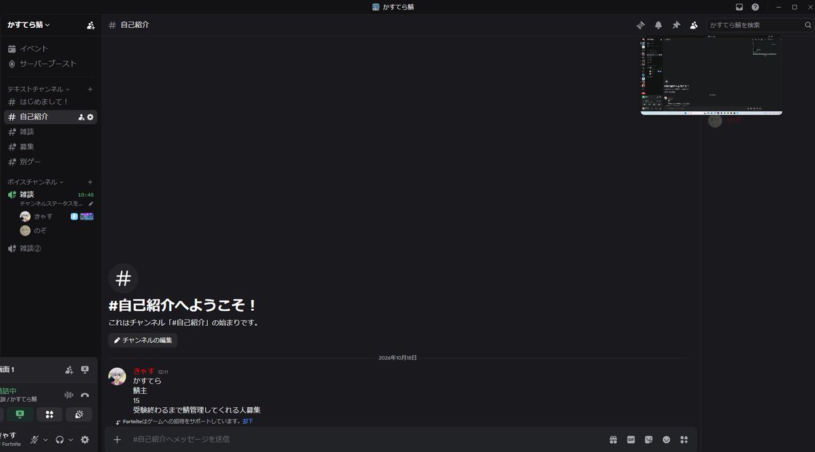Screen dimensions: 815x452
Task: Click the 却下 dismiss link
Action: point(248,421)
